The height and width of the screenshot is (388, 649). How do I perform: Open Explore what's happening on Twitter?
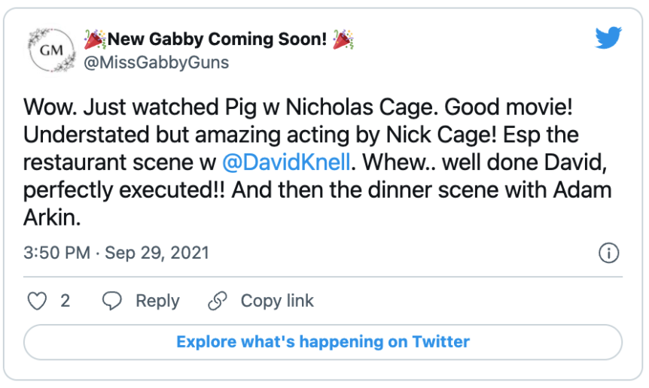click(x=323, y=342)
